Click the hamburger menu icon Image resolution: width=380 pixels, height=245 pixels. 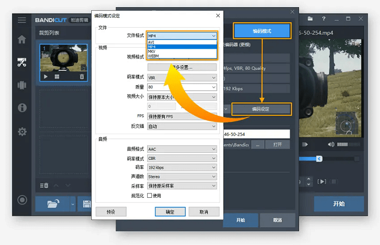coord(22,20)
